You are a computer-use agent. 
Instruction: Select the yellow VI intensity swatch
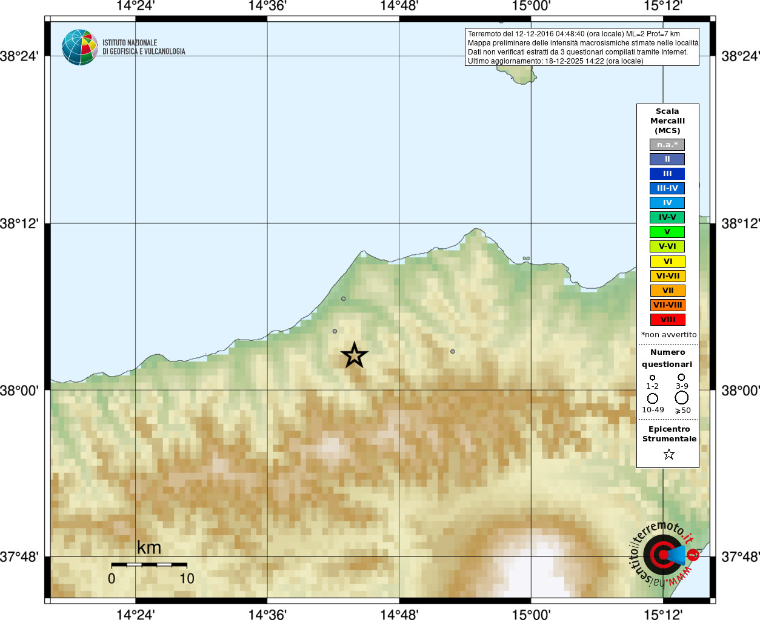click(667, 262)
